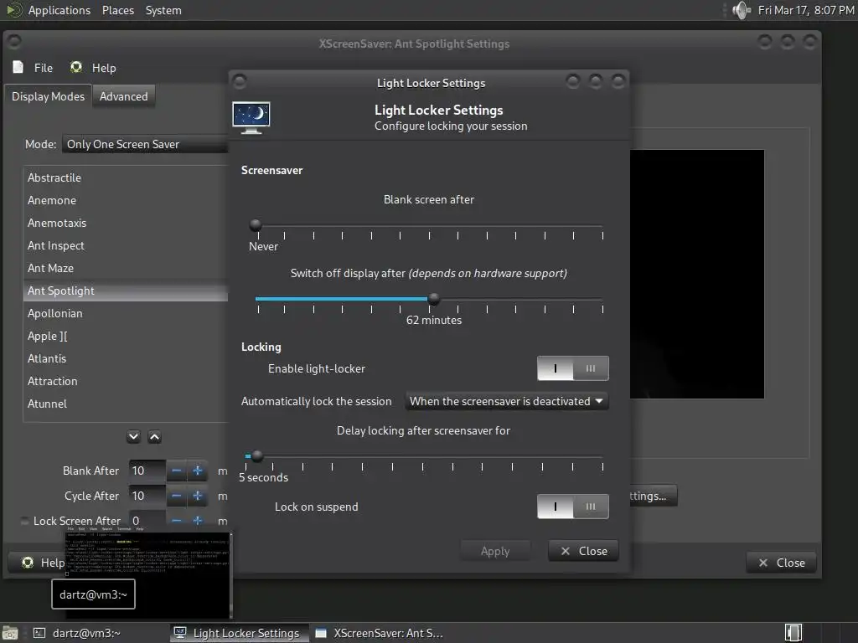Open the Help menu in XScreenSaver
This screenshot has height=643, width=858.
[x=103, y=68]
